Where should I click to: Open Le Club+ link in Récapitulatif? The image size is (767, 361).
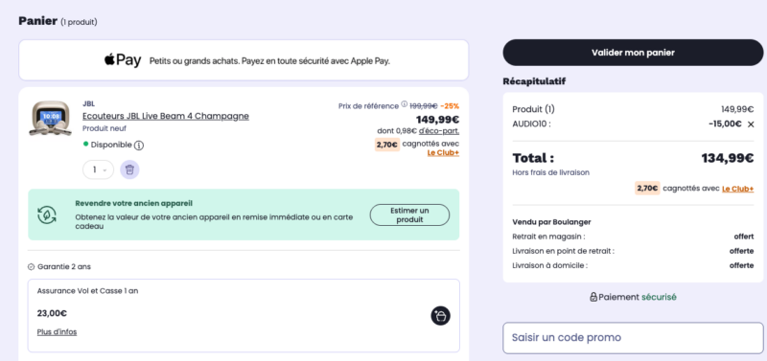(737, 189)
